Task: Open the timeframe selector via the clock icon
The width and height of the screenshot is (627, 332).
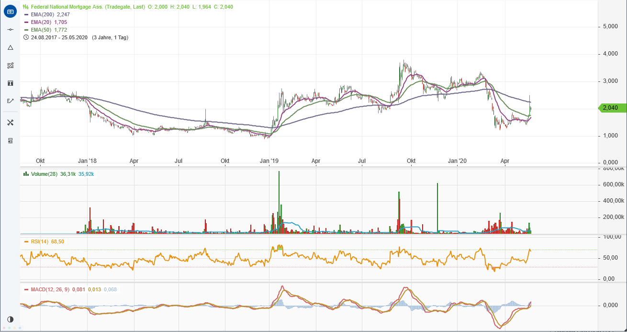Action: (26, 37)
